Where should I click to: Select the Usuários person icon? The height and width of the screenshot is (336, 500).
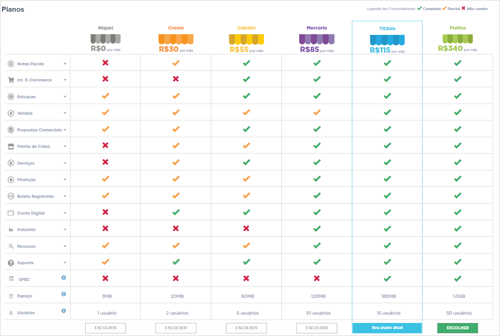tap(10, 312)
